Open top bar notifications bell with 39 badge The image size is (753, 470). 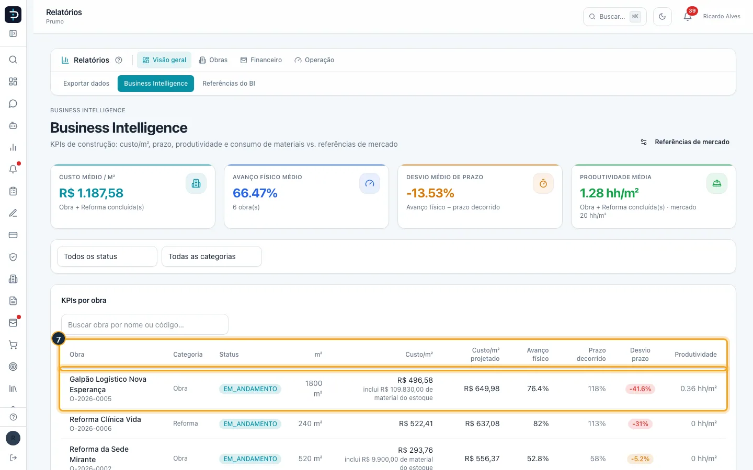pos(688,17)
